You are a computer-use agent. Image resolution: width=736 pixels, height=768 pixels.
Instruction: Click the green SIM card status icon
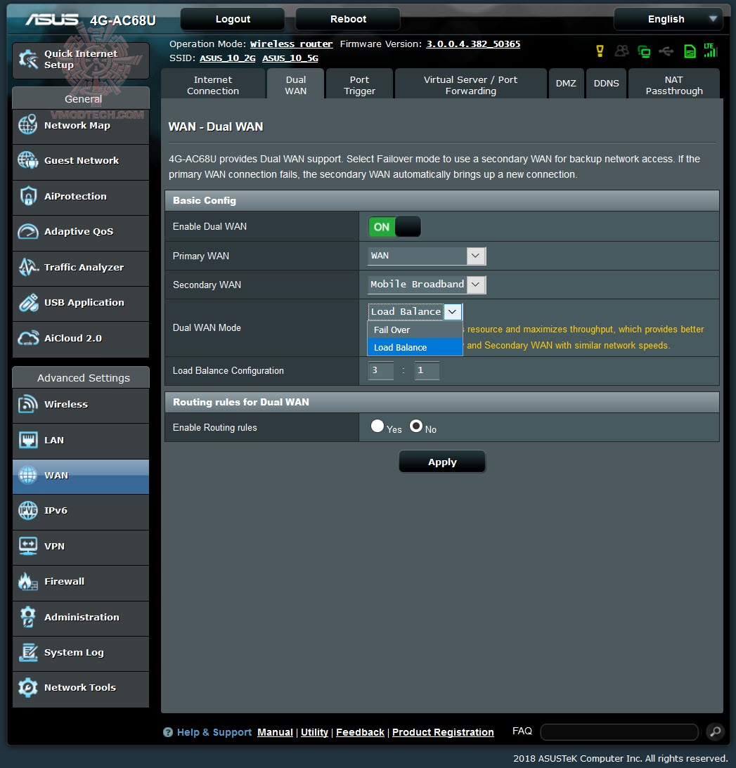(x=690, y=51)
